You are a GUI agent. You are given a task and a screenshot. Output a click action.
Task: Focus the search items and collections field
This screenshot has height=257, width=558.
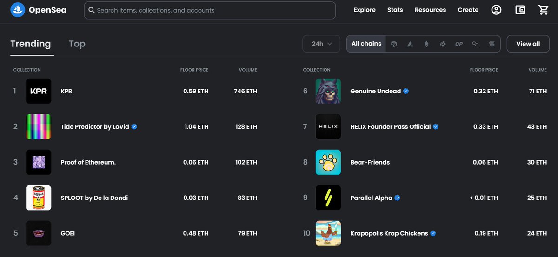pos(210,10)
